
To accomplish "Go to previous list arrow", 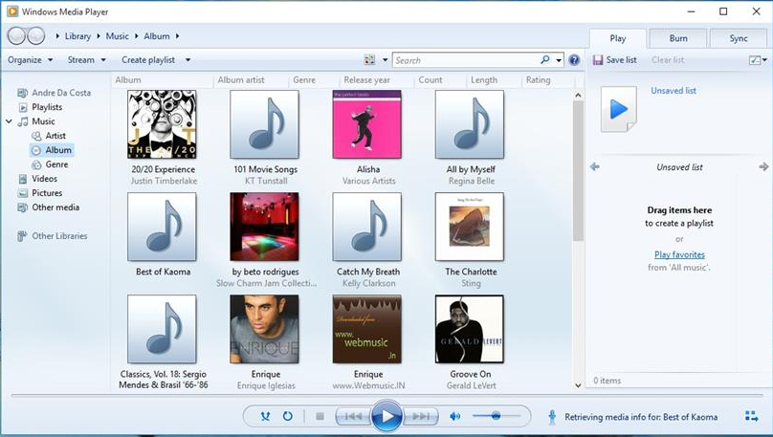I will pyautogui.click(x=595, y=167).
